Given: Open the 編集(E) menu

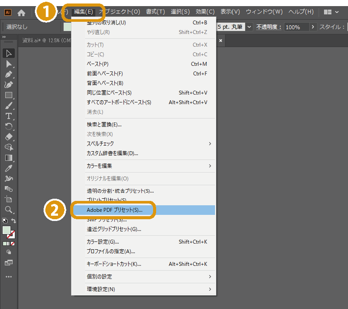Looking at the screenshot, I should 83,12.
